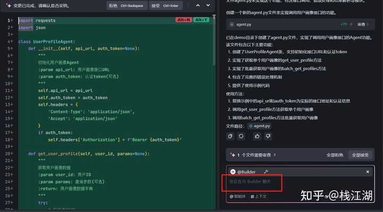Viewport: 383px width, 212px height.
Task: Click 全部接受 to accept all
Action: tap(360, 155)
